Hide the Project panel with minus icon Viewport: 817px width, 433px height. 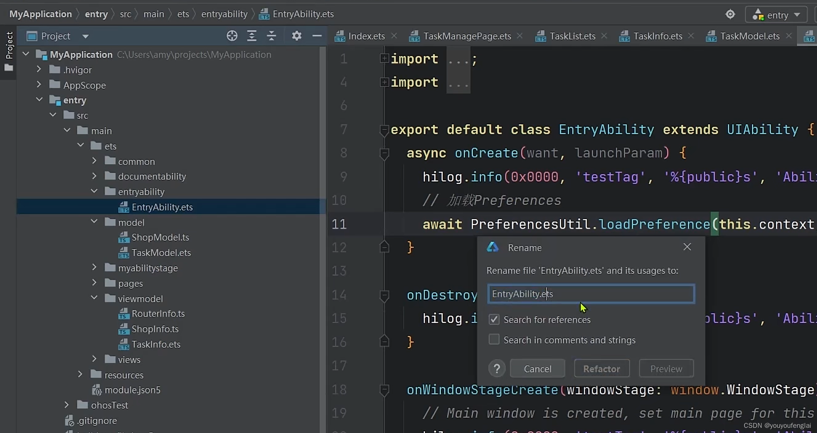coord(317,36)
